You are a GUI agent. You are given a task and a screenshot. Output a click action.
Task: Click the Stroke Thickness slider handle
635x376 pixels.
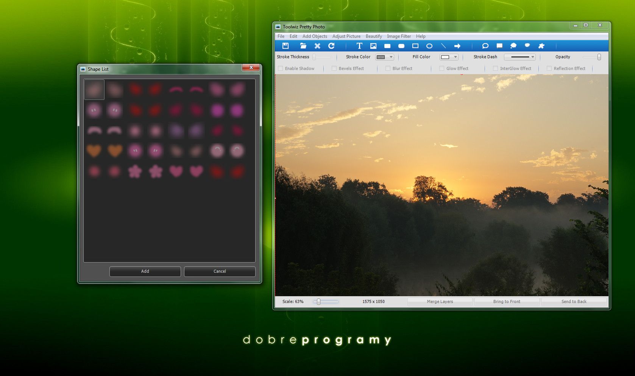pyautogui.click(x=314, y=57)
